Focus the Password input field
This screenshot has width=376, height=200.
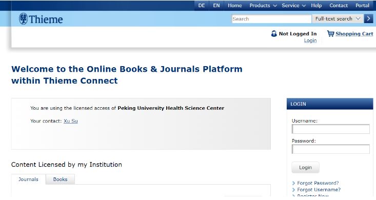331,149
